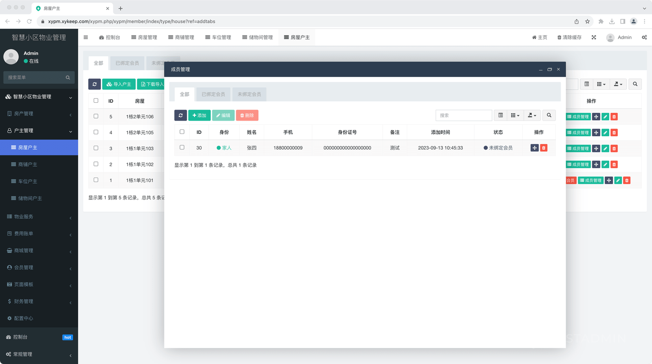
Task: Open the columns dropdown in 成员管理 toolbar
Action: coord(515,115)
